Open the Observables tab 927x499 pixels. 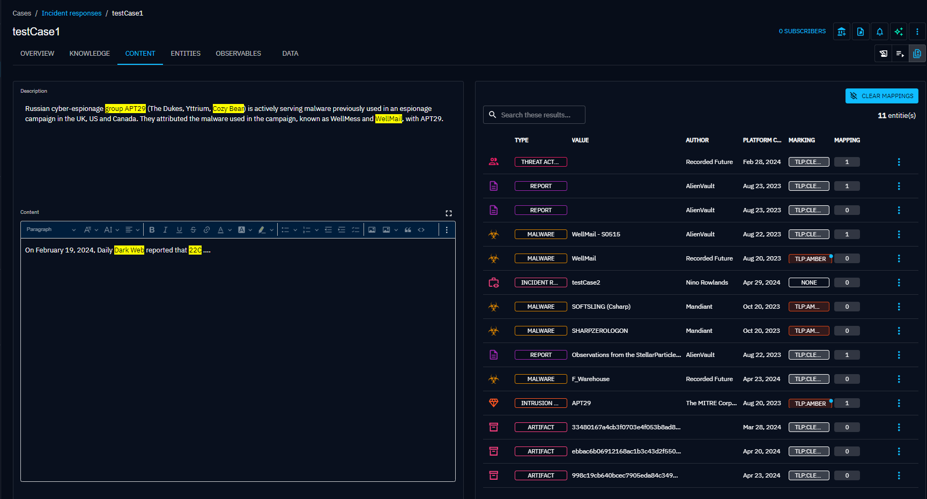(238, 54)
